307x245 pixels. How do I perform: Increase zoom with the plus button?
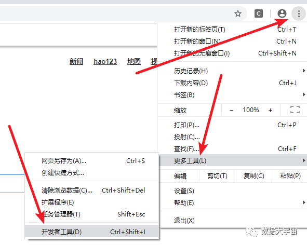pos(271,110)
